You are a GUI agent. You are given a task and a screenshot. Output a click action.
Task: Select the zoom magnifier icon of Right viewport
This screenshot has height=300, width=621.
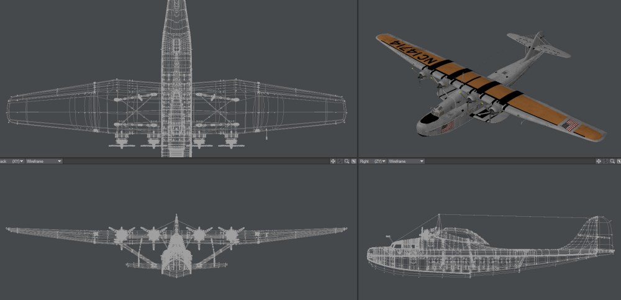tap(612, 161)
